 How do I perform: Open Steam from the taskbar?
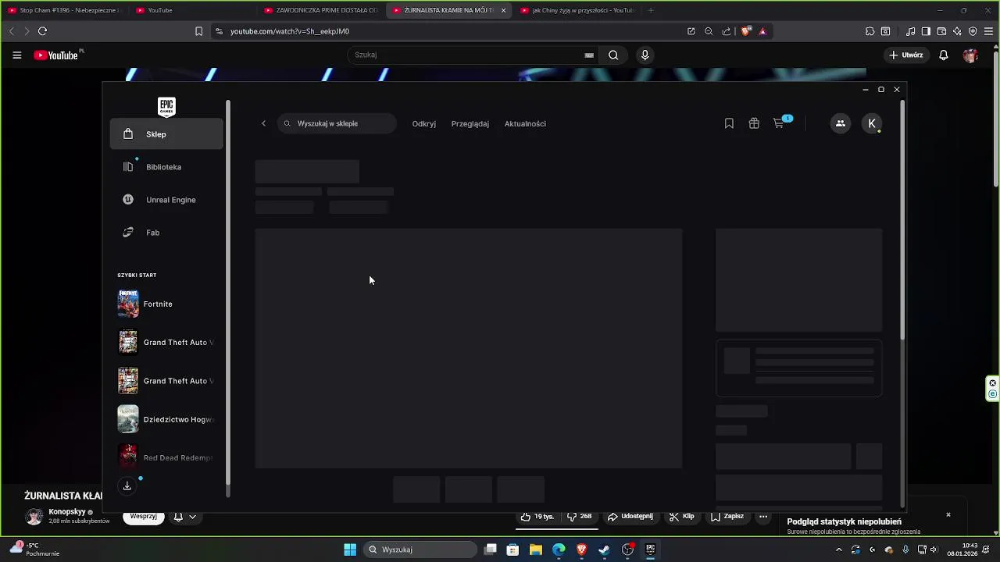604,550
